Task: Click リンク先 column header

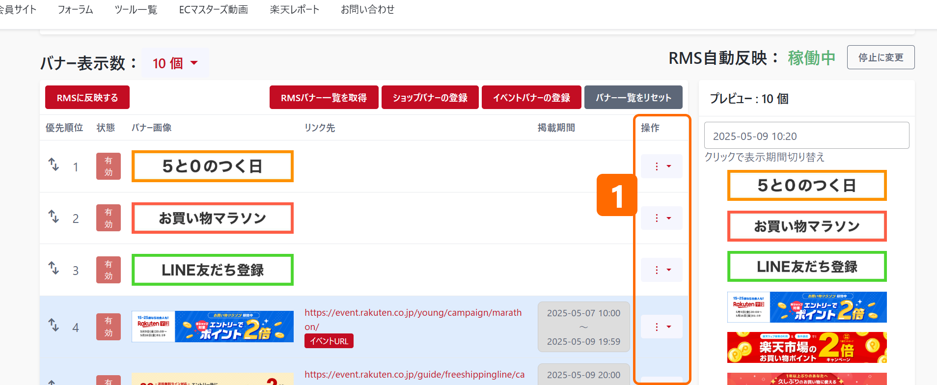Action: tap(320, 128)
